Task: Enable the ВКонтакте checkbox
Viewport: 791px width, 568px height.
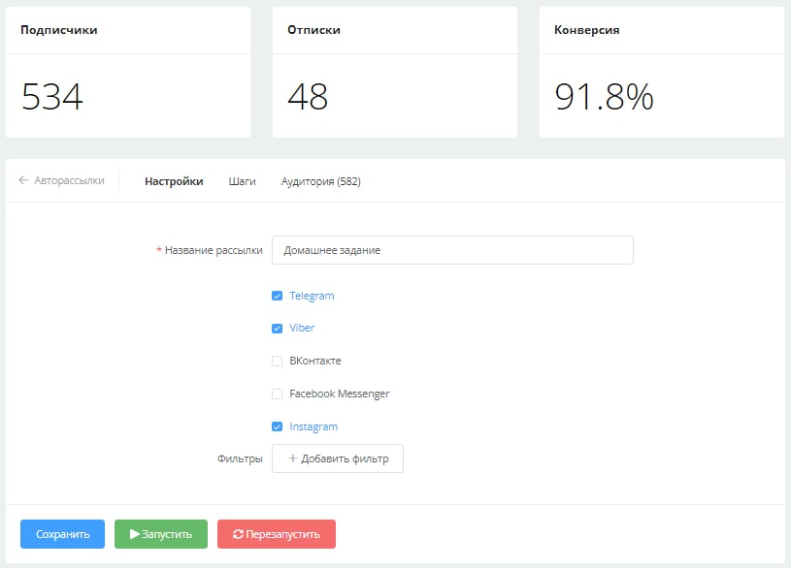Action: [278, 362]
